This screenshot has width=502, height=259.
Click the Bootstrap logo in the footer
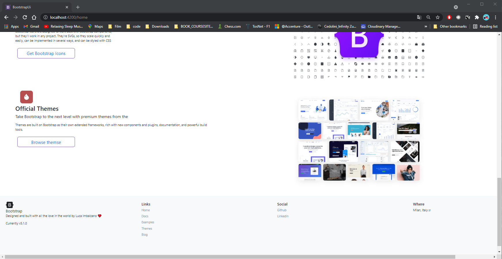click(x=10, y=205)
